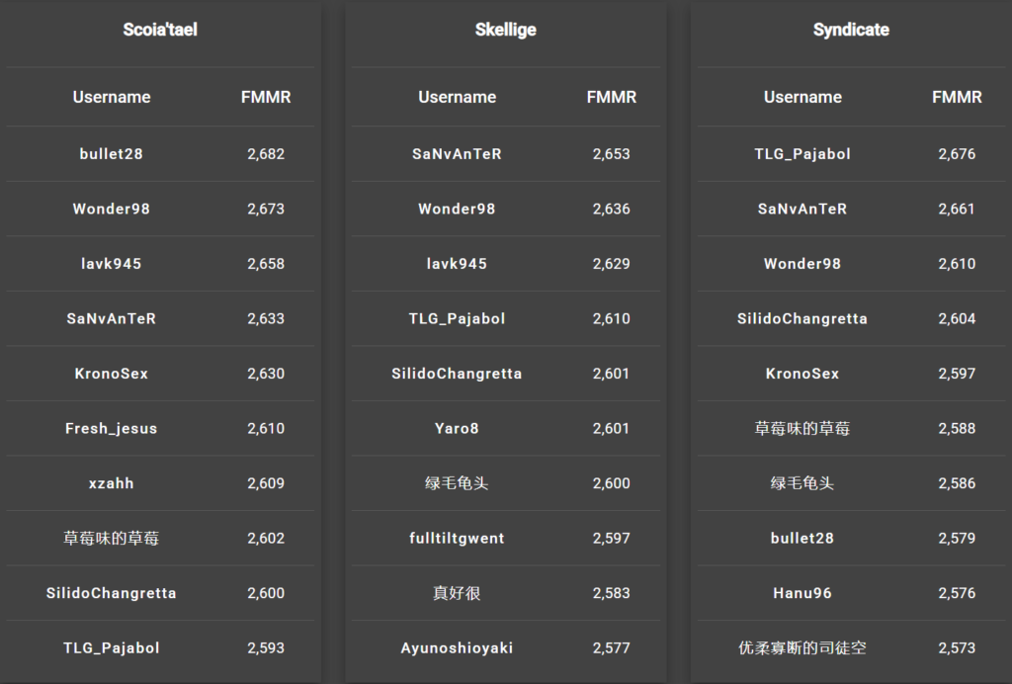Select bullet28's 2,682 FMMR score

tap(266, 154)
